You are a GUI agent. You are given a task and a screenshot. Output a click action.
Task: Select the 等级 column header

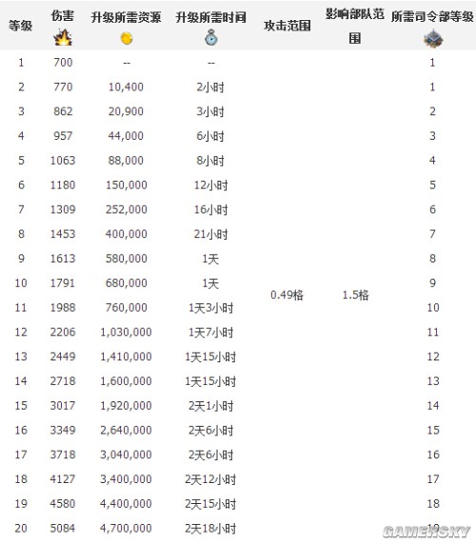click(21, 26)
